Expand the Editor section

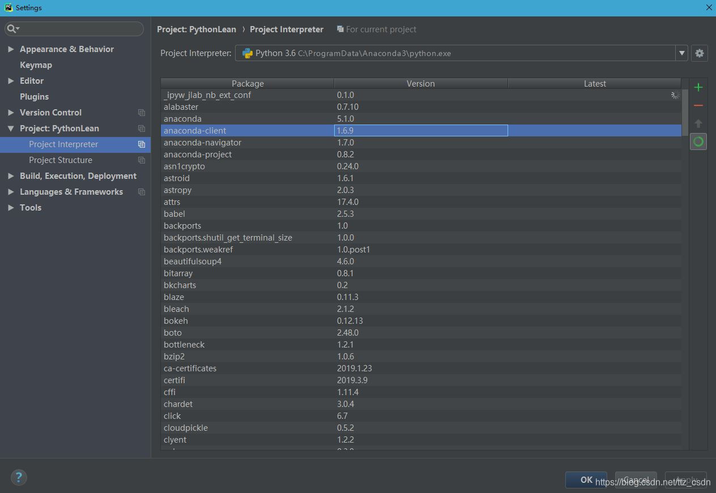coord(11,81)
